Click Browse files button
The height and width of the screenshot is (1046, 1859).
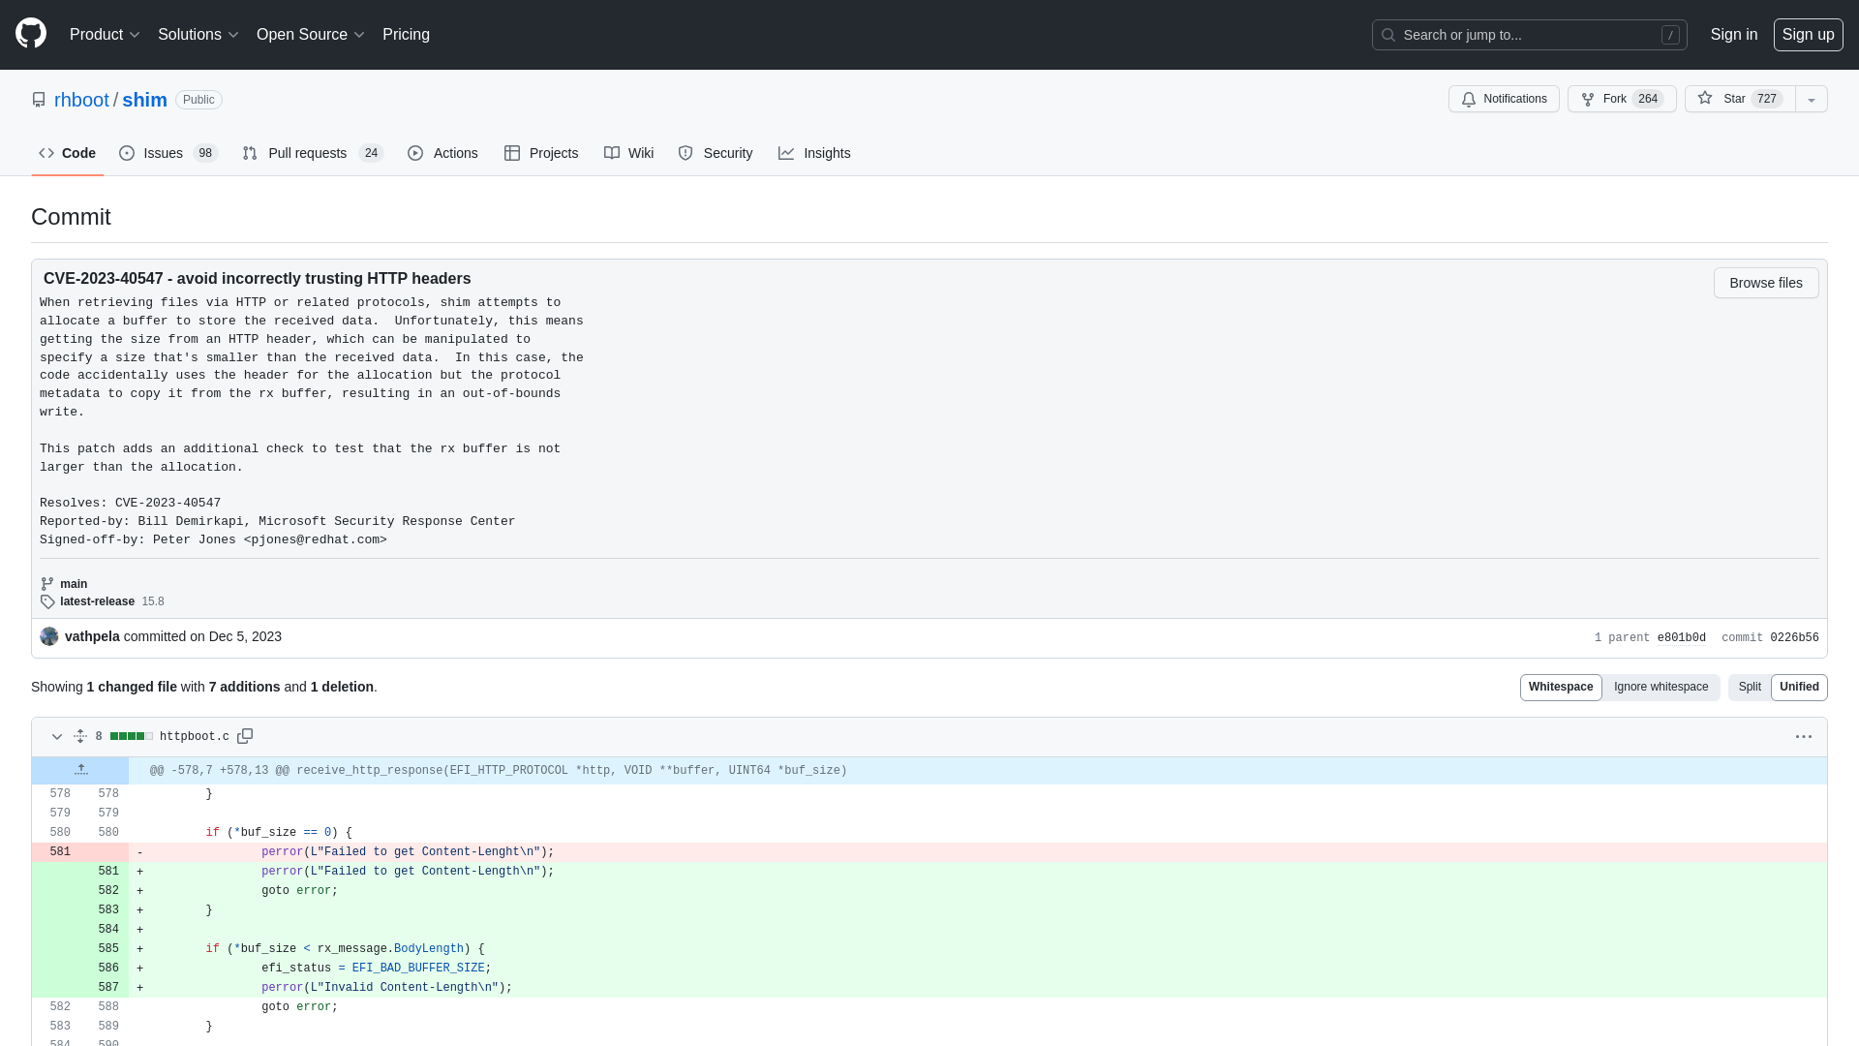1766,283
